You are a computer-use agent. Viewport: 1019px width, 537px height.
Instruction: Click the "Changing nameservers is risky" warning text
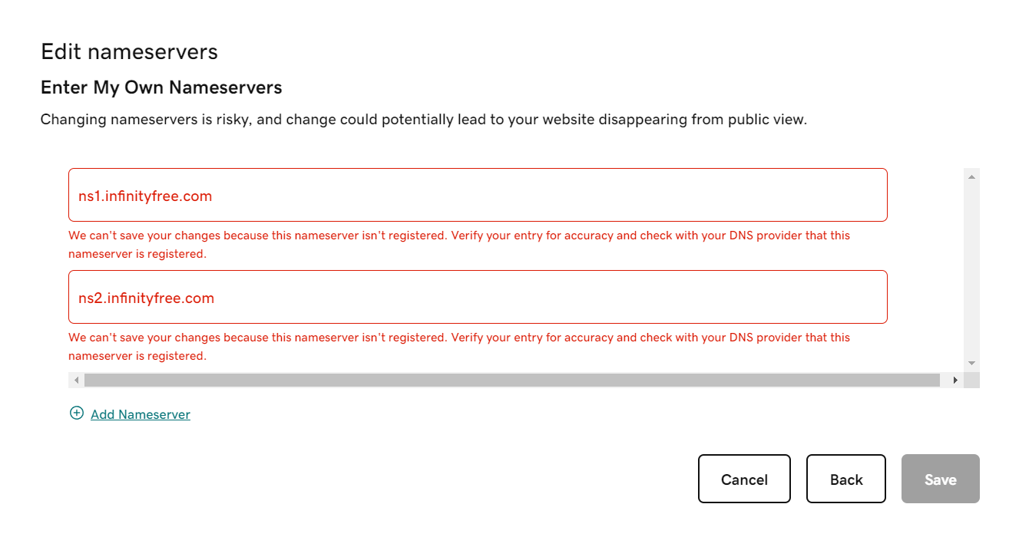(423, 120)
